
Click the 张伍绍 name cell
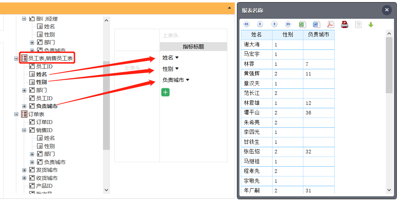pyautogui.click(x=256, y=152)
